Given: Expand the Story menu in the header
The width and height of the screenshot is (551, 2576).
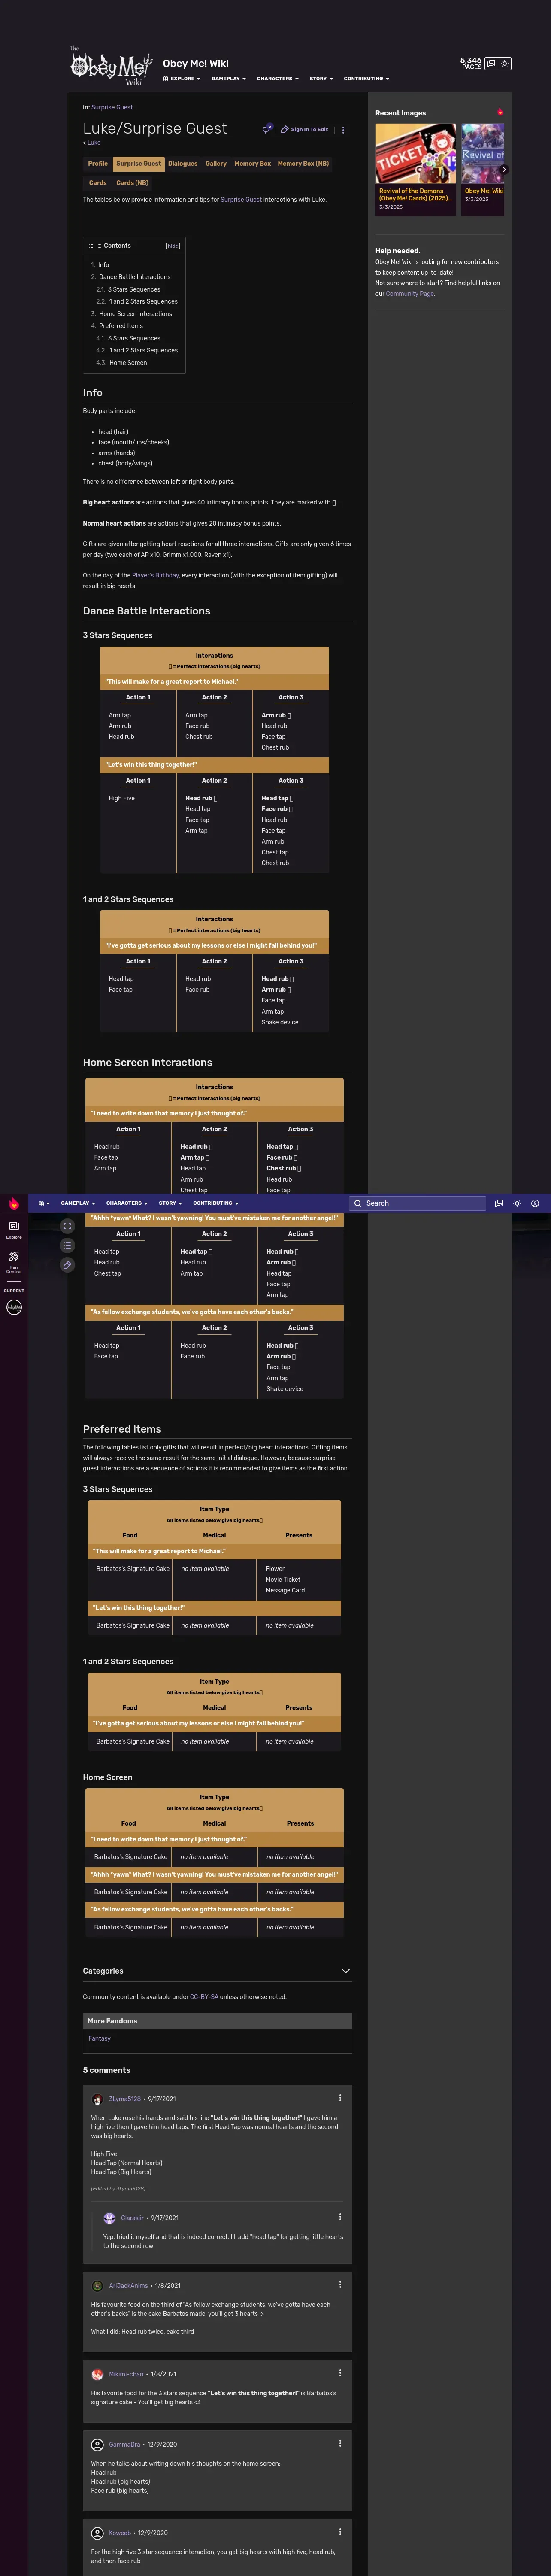Looking at the screenshot, I should coord(320,78).
